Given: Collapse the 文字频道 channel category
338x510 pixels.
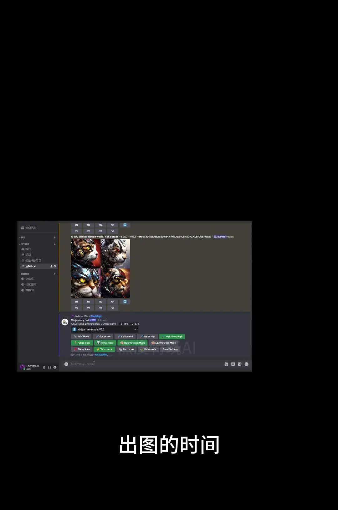Looking at the screenshot, I should [x=25, y=244].
